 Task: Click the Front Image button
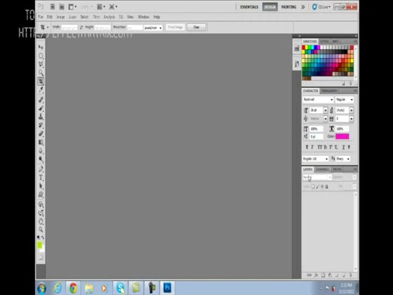point(175,27)
